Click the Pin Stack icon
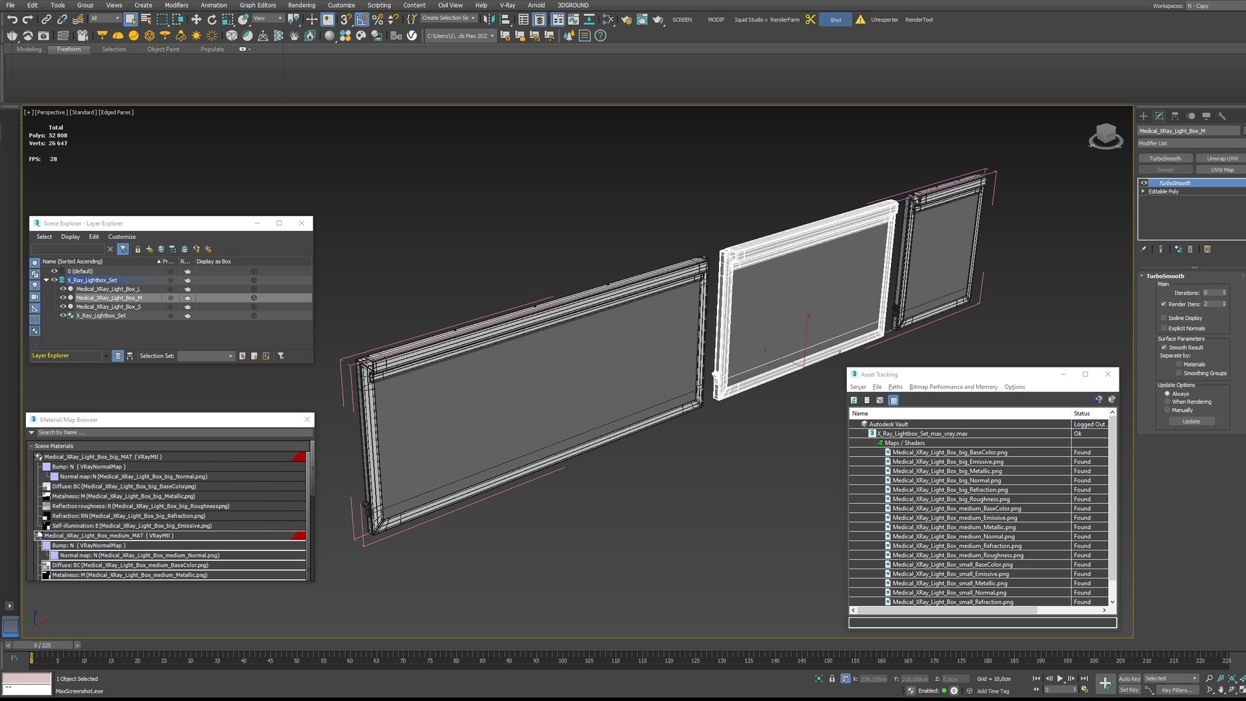The width and height of the screenshot is (1246, 701). coord(1143,249)
